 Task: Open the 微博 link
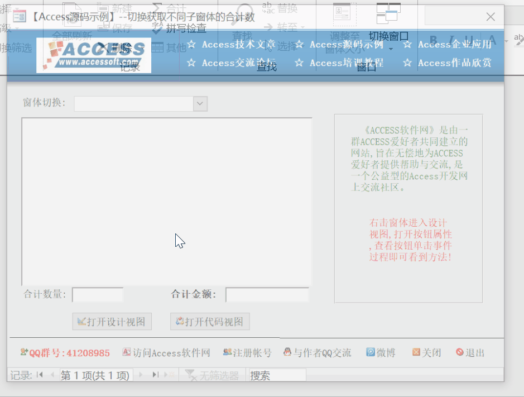(381, 353)
